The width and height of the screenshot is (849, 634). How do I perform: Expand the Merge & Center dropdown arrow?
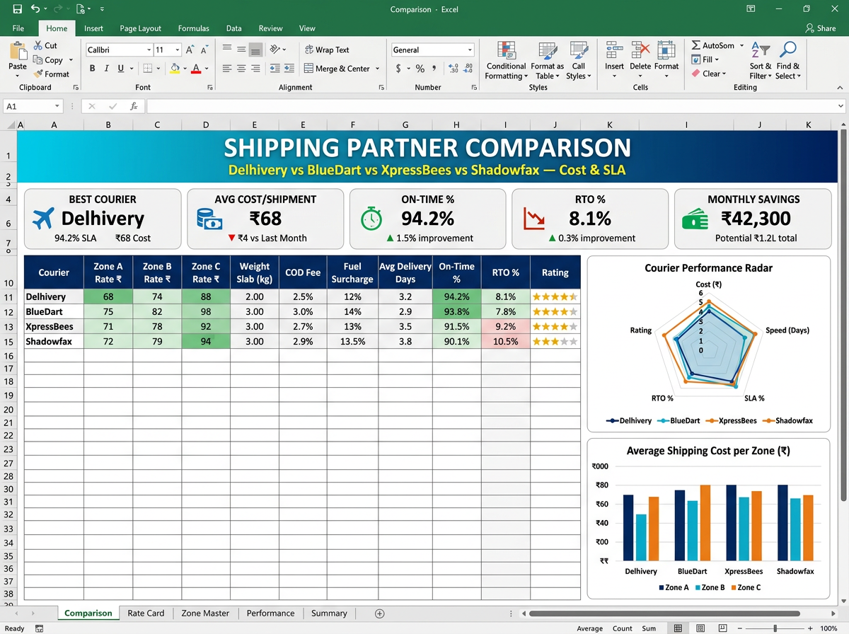click(378, 69)
